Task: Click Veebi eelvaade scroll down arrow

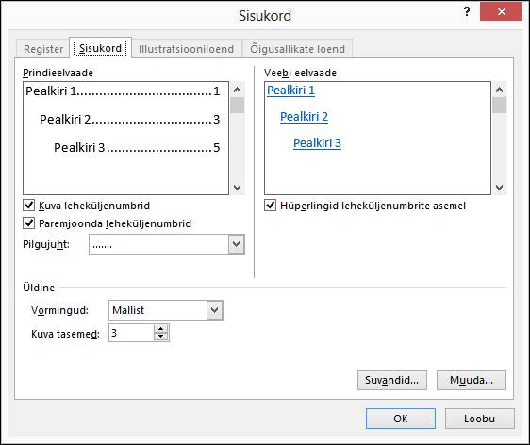Action: coord(499,188)
